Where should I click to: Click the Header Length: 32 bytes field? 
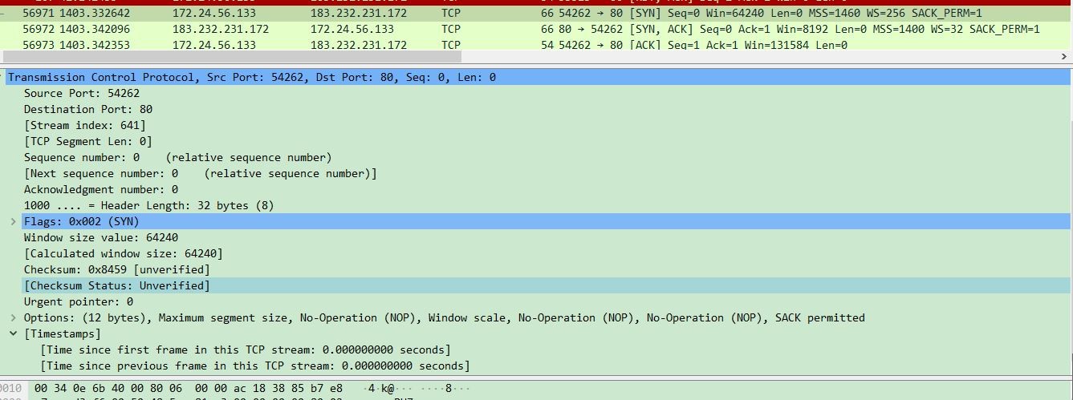point(148,205)
